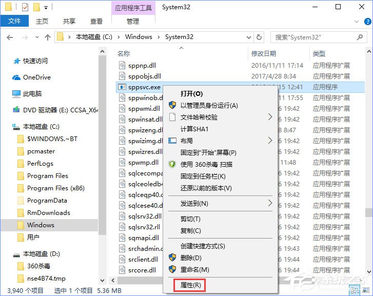Screen dimensions: 373x296
Task: Open $WINDOWS.~BT folder in tree
Action: point(48,139)
